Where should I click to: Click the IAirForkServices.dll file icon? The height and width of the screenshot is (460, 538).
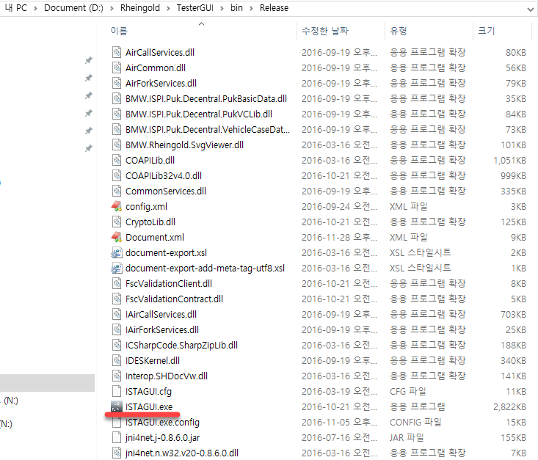(x=117, y=329)
